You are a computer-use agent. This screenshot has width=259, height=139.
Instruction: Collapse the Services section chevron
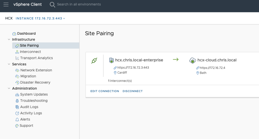point(9,64)
